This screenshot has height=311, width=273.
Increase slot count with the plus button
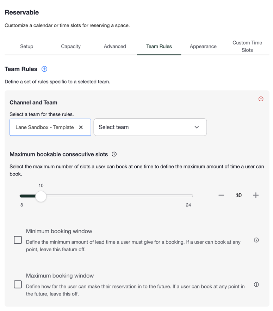point(256,195)
